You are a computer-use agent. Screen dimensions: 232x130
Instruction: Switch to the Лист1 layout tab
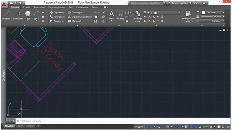click(20, 126)
